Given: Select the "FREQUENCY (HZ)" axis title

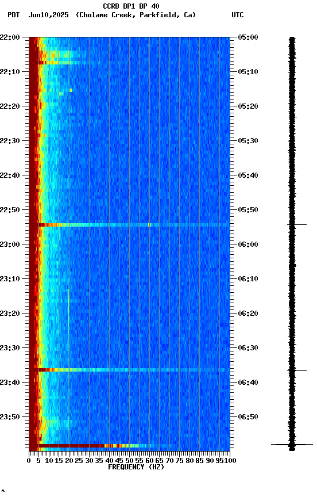Looking at the screenshot, I should tap(136, 467).
